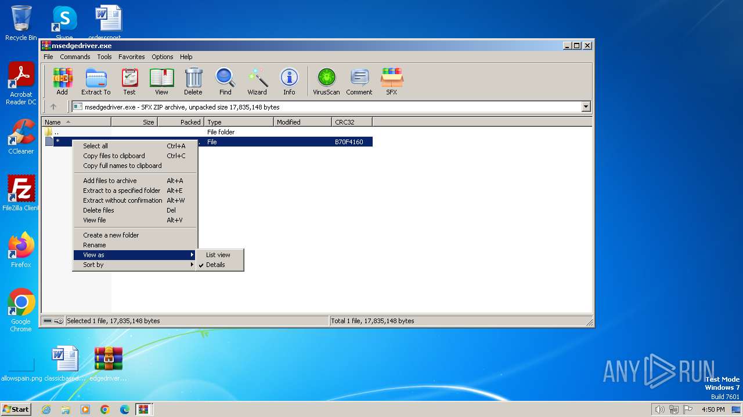Expand the Sort by submenu
The width and height of the screenshot is (743, 417).
click(135, 265)
